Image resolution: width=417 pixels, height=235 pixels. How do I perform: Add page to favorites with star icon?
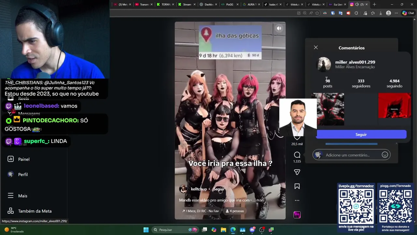[317, 13]
